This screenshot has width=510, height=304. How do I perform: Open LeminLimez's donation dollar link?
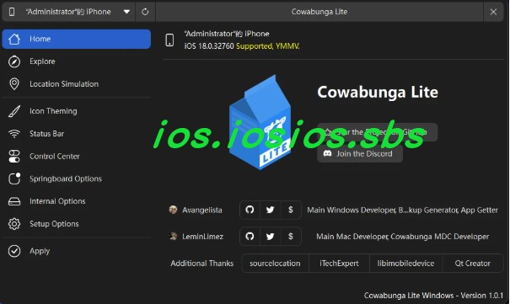(x=291, y=236)
